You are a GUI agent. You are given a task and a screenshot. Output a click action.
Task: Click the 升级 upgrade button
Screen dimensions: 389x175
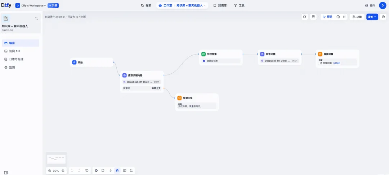(x=53, y=5)
